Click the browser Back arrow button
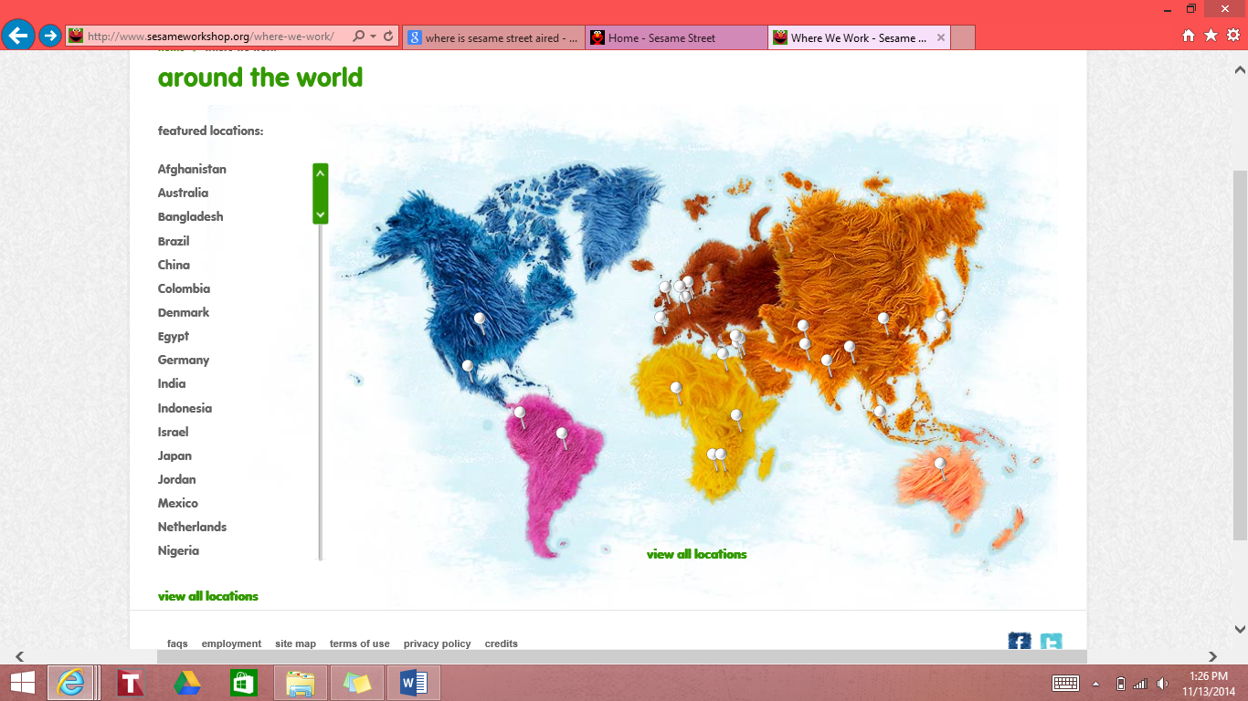 coord(18,36)
